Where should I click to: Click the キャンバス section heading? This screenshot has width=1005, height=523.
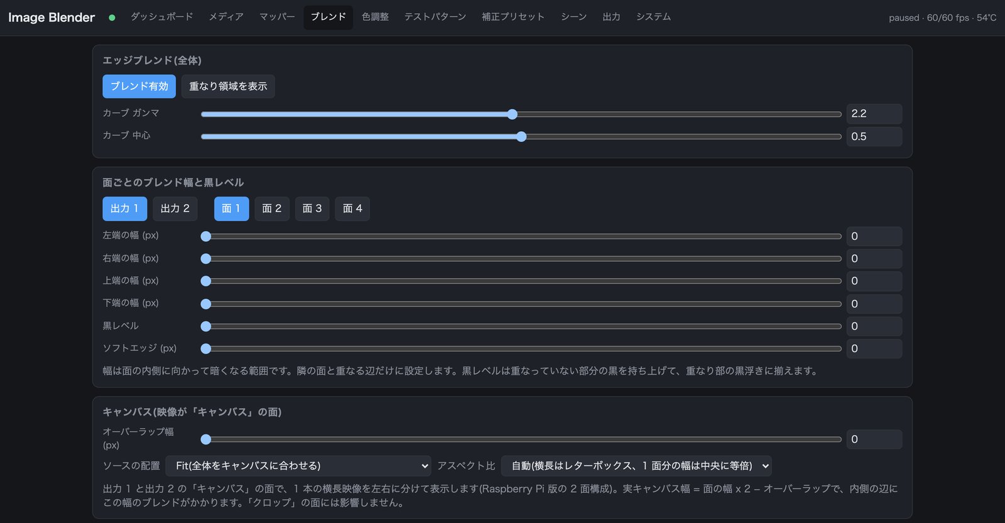tap(192, 412)
